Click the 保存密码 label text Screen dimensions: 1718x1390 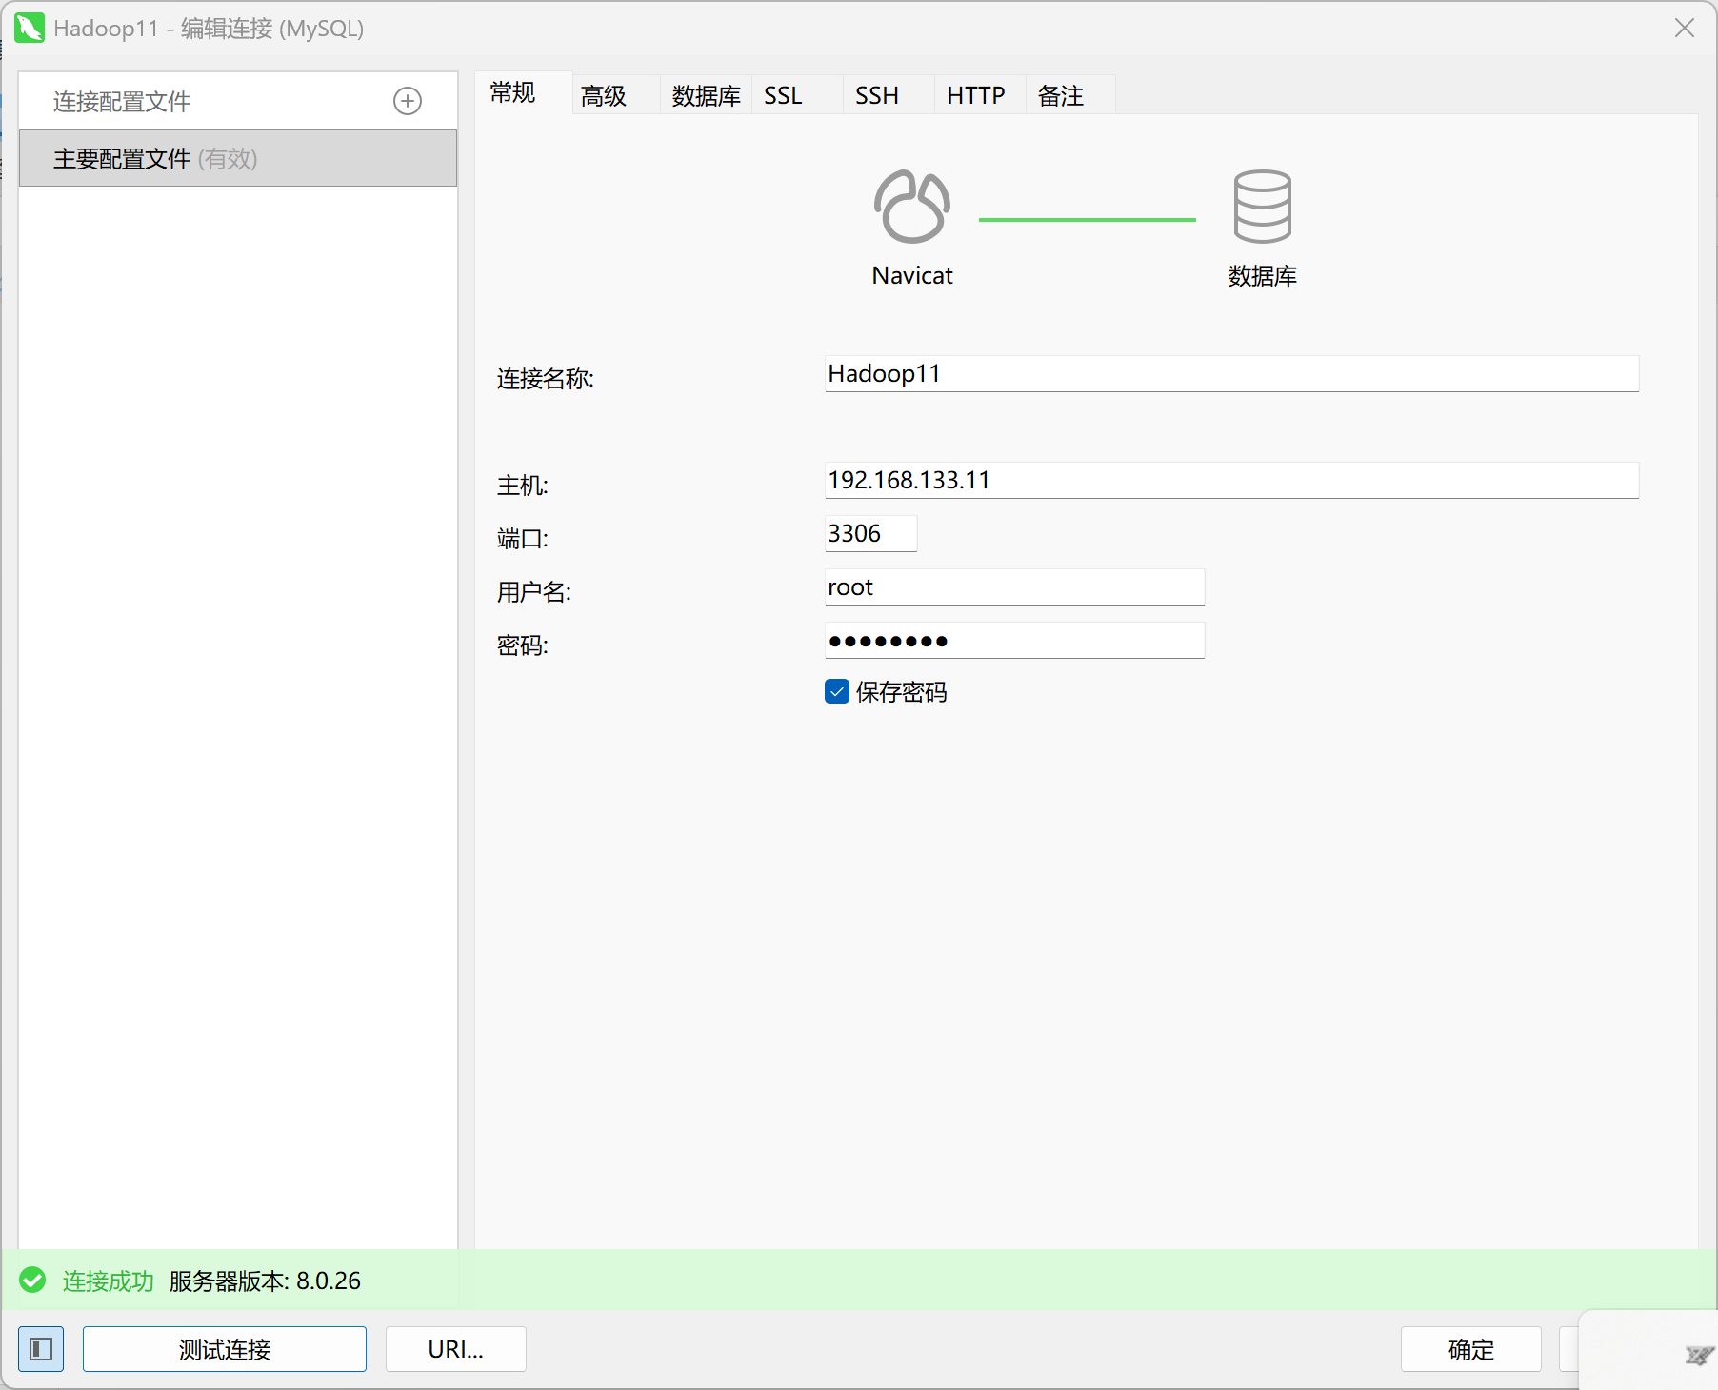click(901, 692)
